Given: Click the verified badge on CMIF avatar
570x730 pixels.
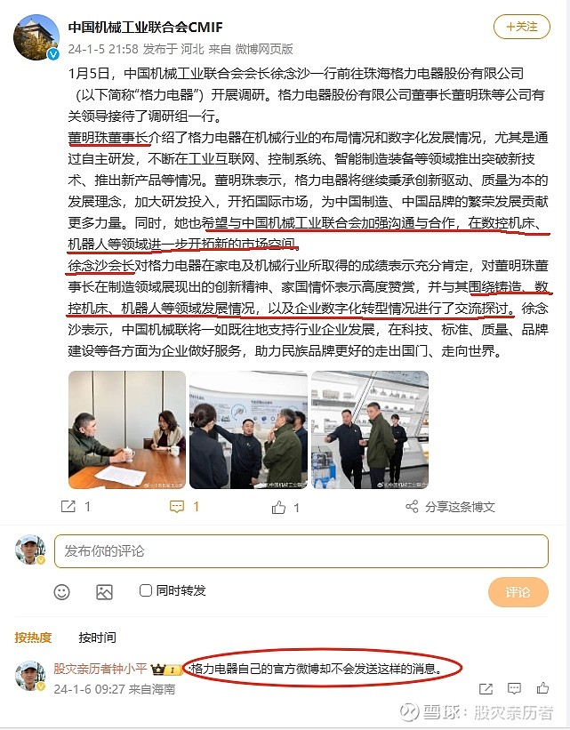Looking at the screenshot, I should [x=53, y=54].
